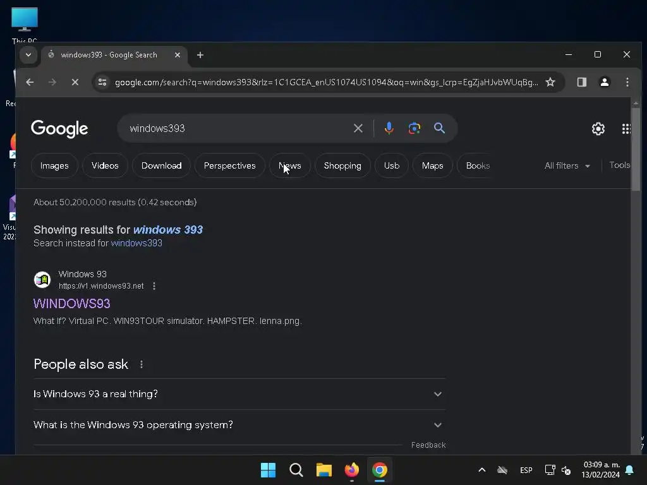The image size is (647, 485).
Task: Filter results by Images
Action: [x=54, y=166]
